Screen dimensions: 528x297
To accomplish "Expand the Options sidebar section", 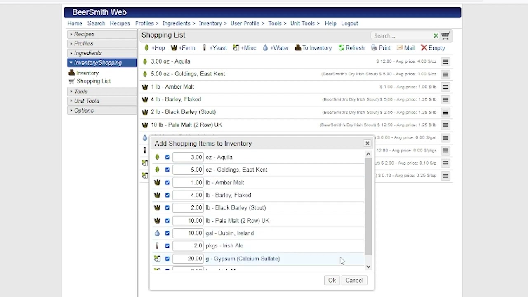I will click(x=101, y=111).
